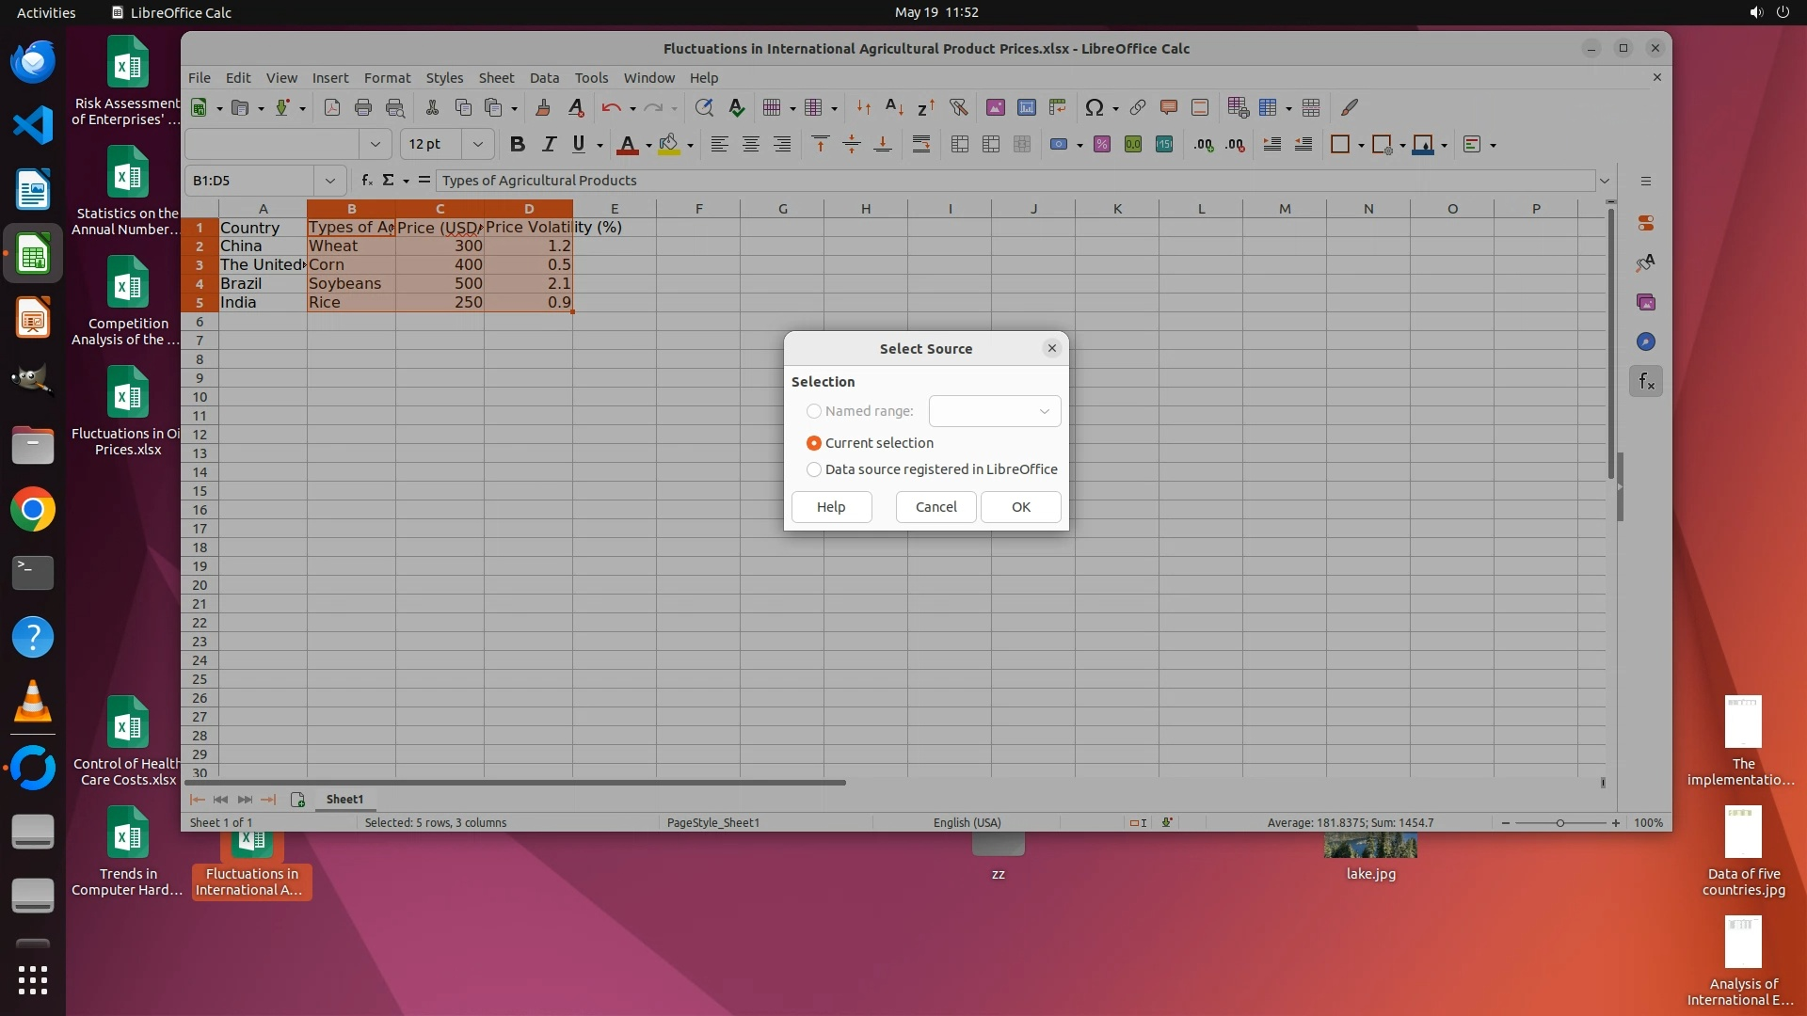Switch to the Sheet1 tab
1807x1016 pixels.
point(344,799)
